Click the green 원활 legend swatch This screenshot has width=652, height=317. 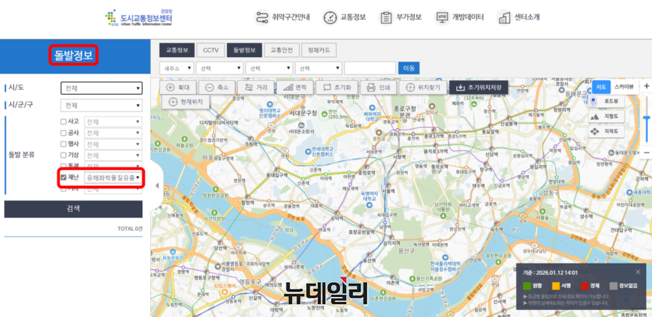click(526, 285)
